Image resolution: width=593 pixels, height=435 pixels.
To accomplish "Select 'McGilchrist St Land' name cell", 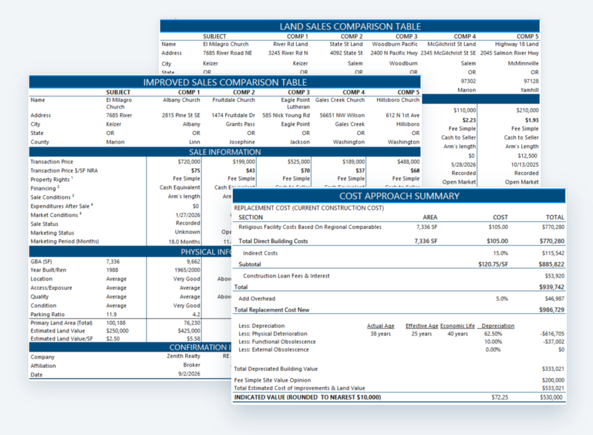I will tap(451, 44).
